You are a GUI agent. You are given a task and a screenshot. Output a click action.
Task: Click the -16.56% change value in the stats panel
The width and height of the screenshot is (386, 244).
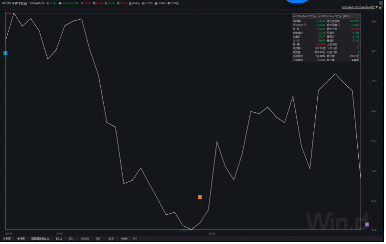320,21
